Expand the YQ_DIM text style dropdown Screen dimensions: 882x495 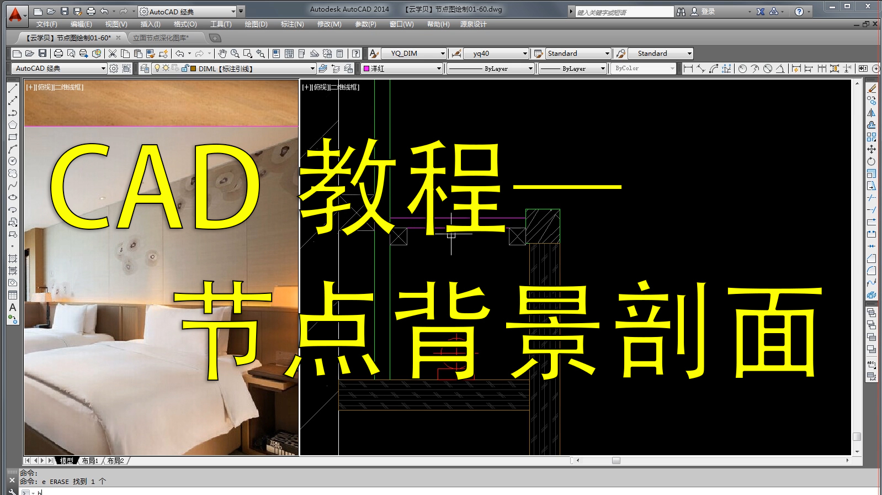(x=443, y=54)
